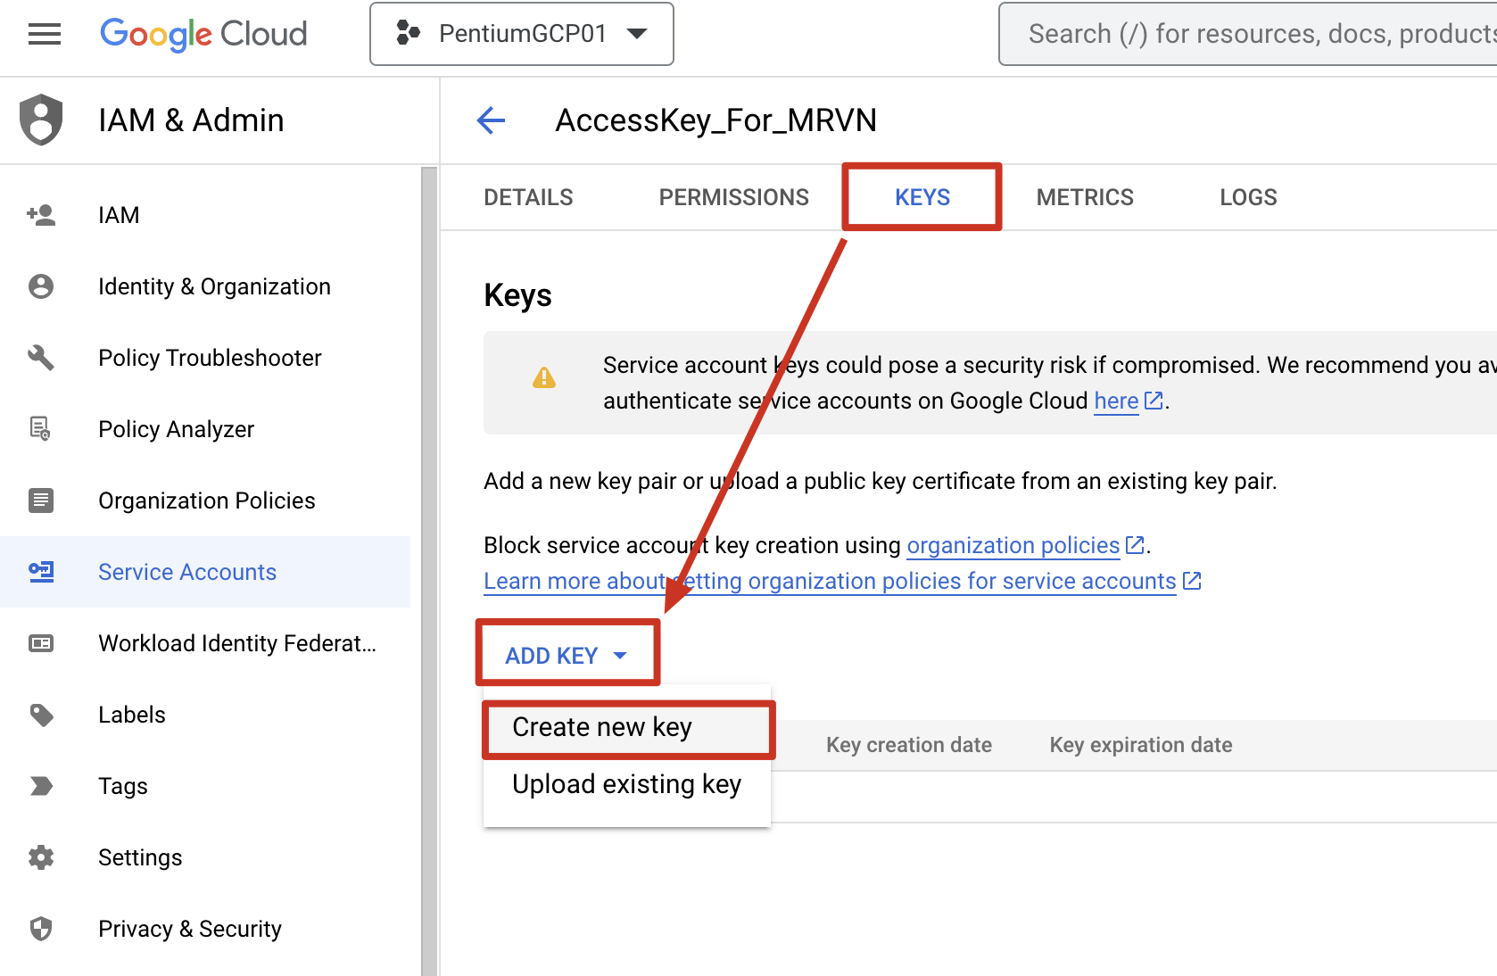Open Organization Policies in sidebar
The width and height of the screenshot is (1497, 976).
tap(206, 500)
